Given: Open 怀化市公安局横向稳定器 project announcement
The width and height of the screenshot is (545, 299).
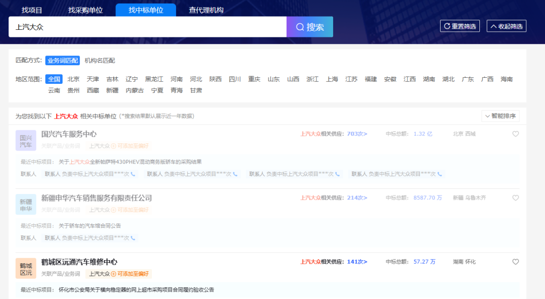Looking at the screenshot, I should pyautogui.click(x=136, y=289).
